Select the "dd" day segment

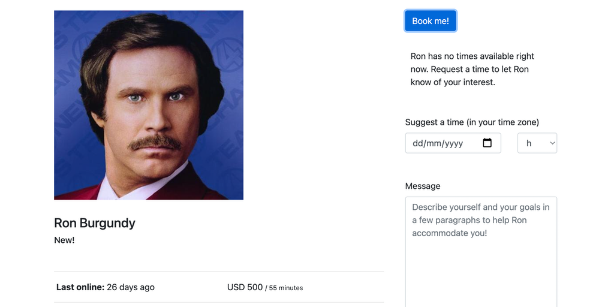(418, 144)
